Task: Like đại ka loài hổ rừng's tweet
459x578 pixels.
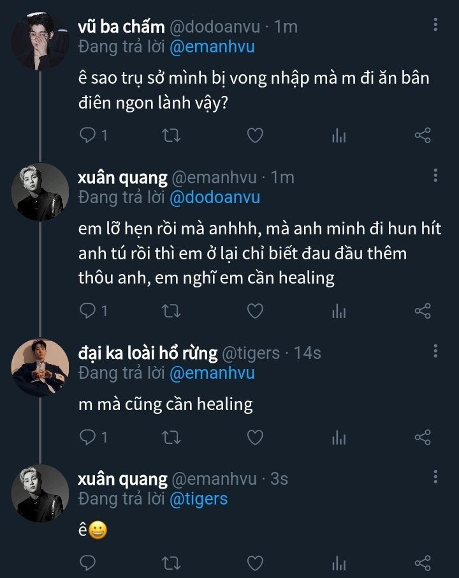Action: click(x=255, y=437)
